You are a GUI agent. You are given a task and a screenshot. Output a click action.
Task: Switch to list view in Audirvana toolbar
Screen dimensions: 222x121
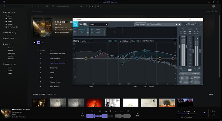click(53, 6)
